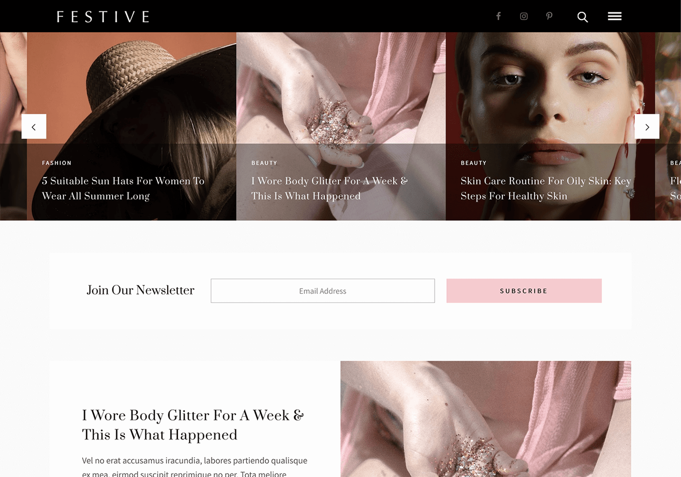Open the featured post glitter image
The width and height of the screenshot is (681, 477).
coord(486,419)
